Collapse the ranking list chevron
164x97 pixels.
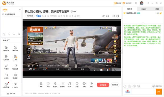pos(143,23)
